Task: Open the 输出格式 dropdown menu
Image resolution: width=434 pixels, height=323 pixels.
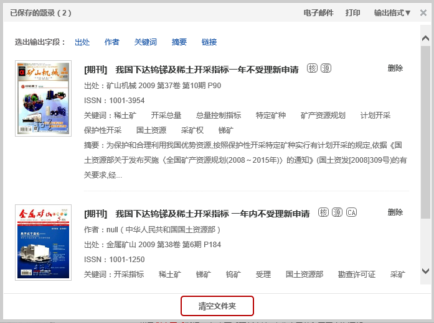Action: pyautogui.click(x=392, y=12)
